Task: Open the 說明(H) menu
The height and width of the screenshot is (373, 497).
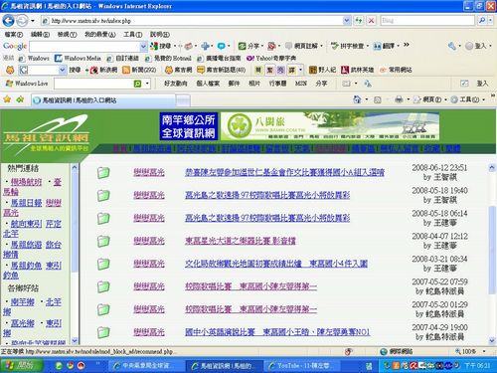Action: pos(160,34)
